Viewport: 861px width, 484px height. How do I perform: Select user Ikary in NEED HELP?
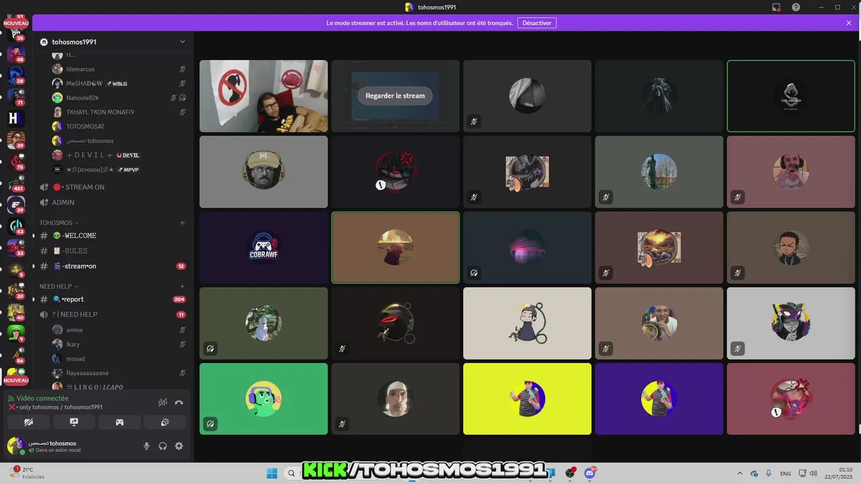point(119,344)
